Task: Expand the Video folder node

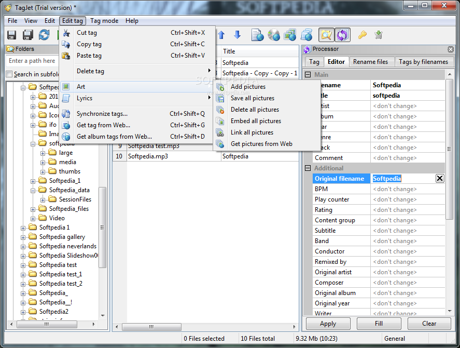Action: [x=33, y=219]
